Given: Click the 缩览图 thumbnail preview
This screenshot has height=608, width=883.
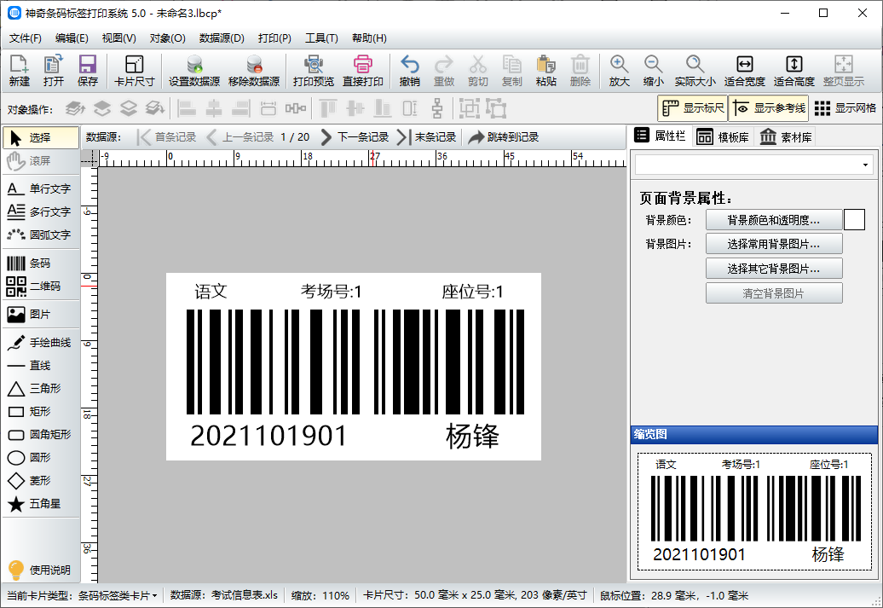Looking at the screenshot, I should click(x=753, y=512).
